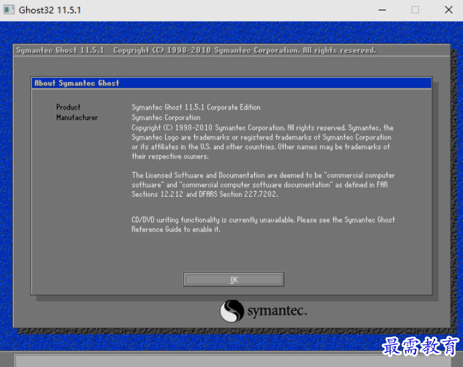Click the status bar field at bottom
The height and width of the screenshot is (367, 463).
(x=233, y=360)
